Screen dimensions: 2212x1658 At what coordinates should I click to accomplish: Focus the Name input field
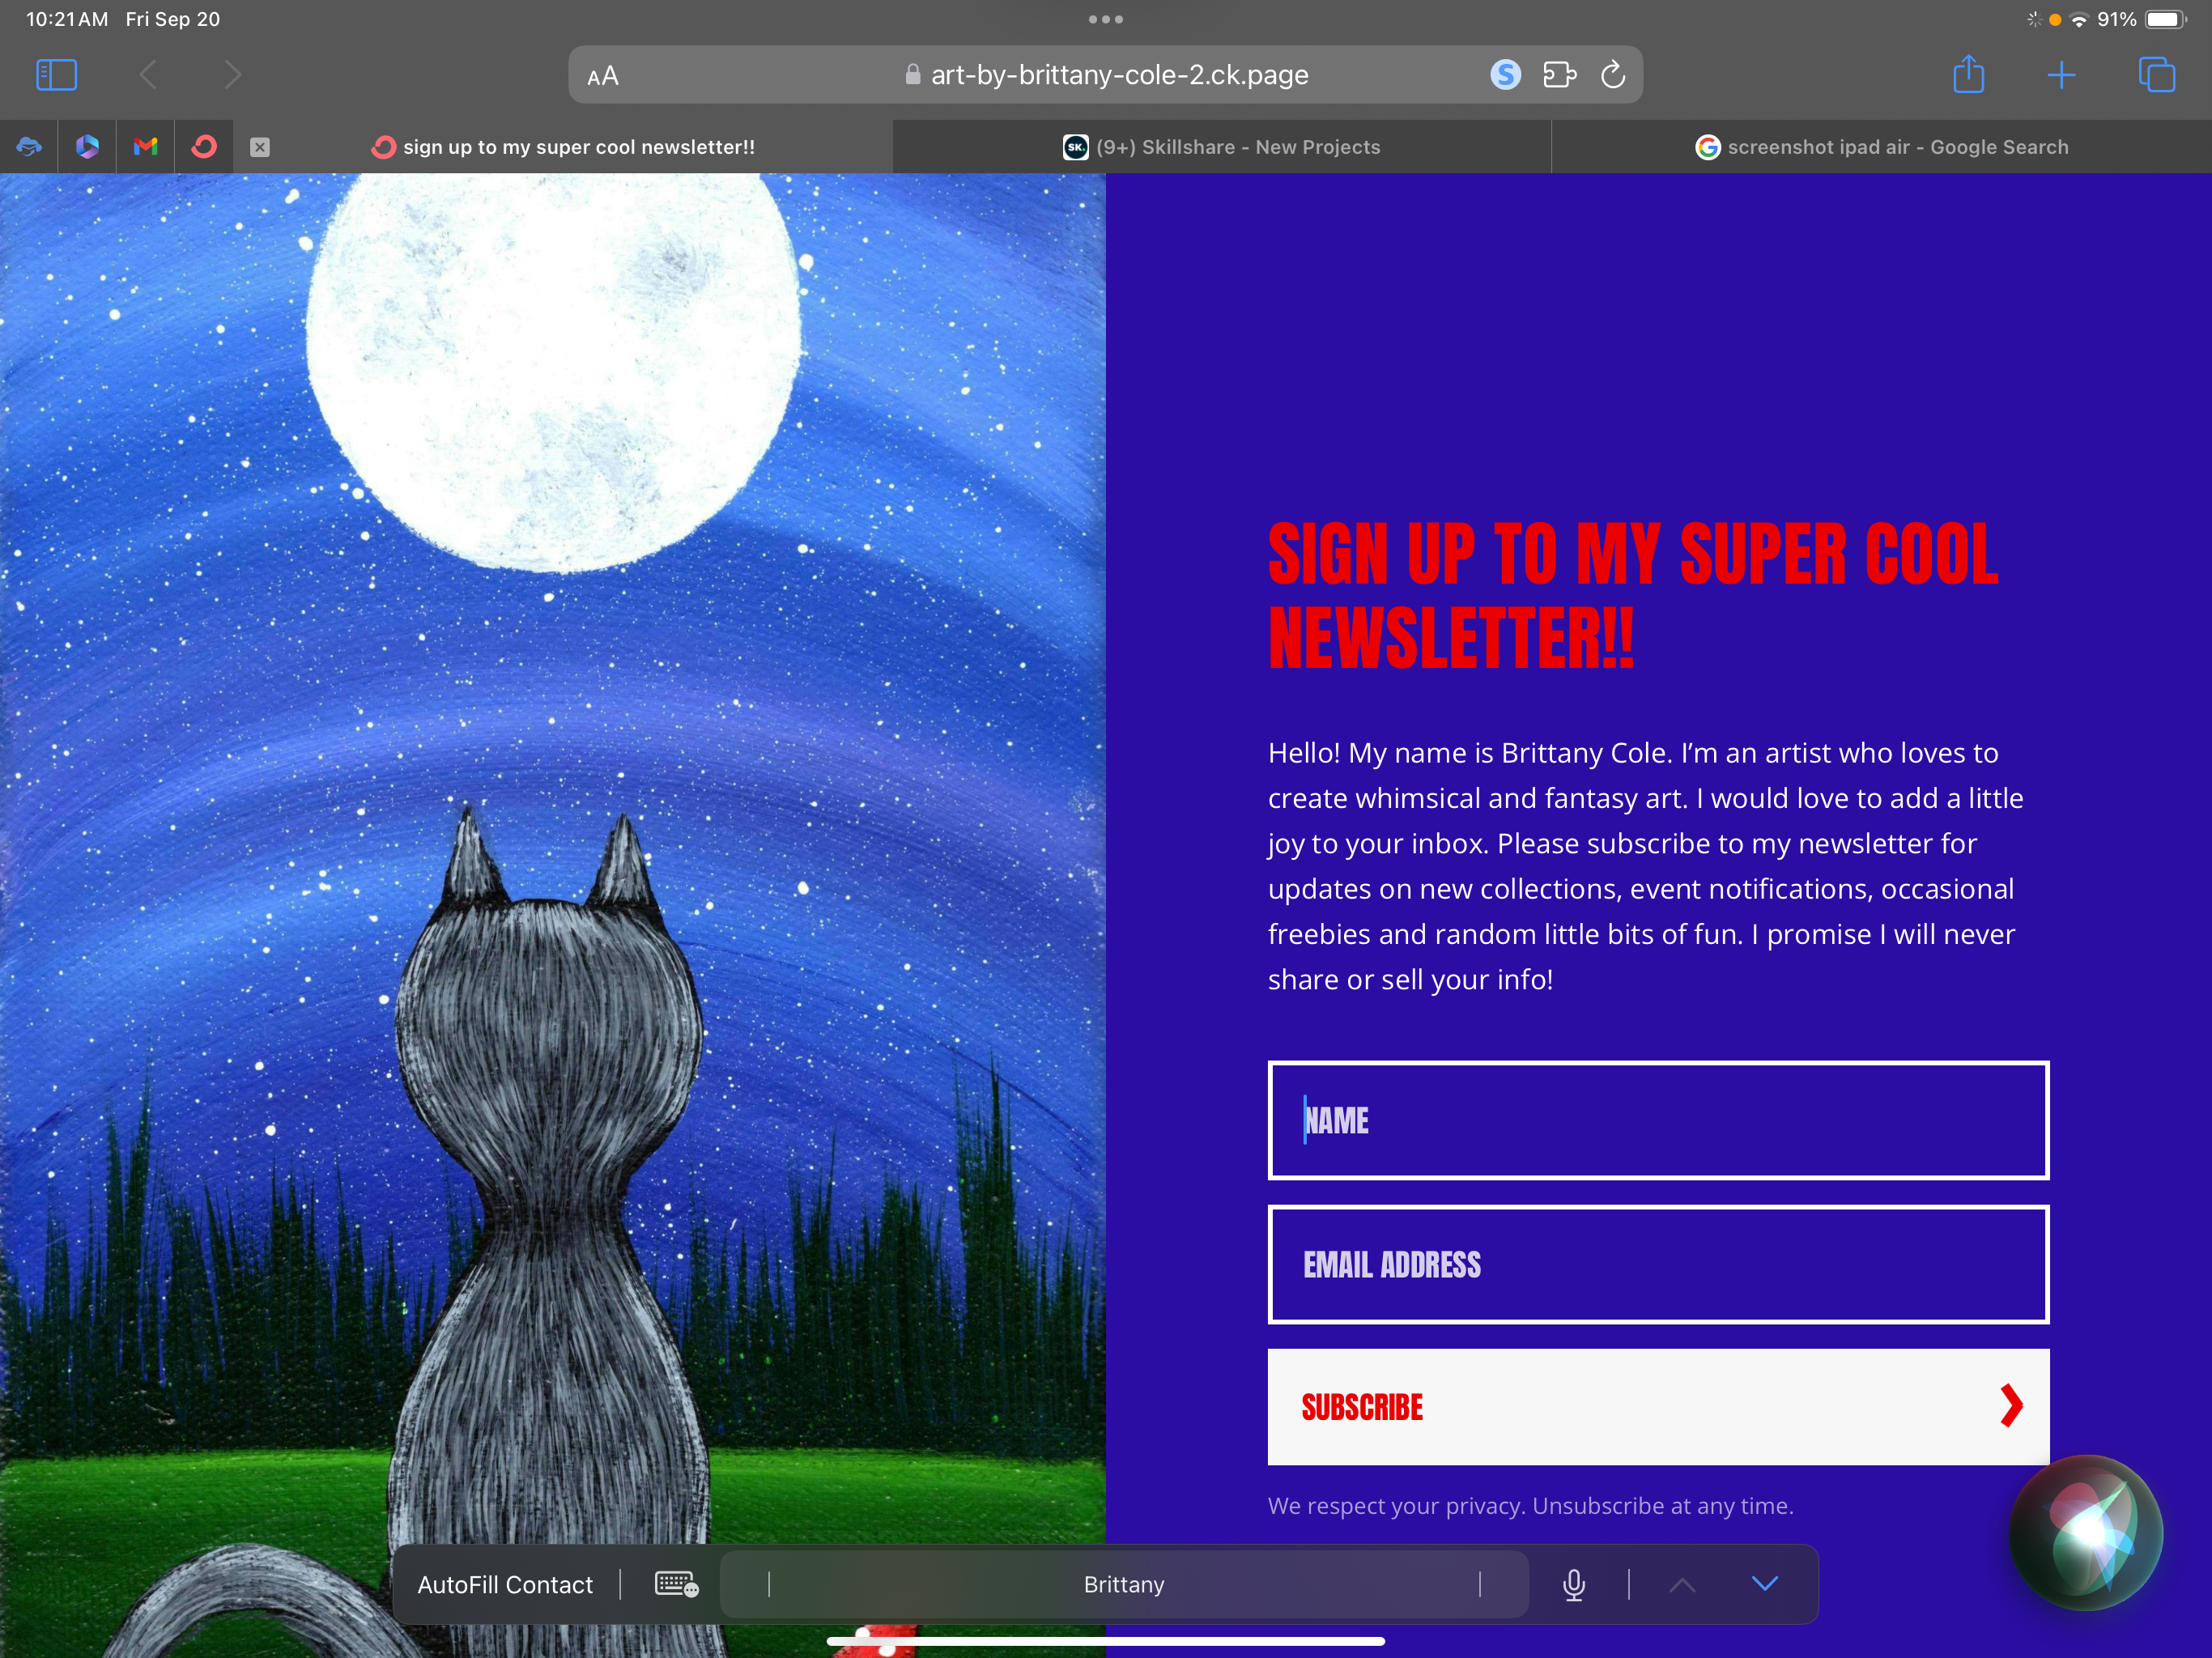(1658, 1120)
